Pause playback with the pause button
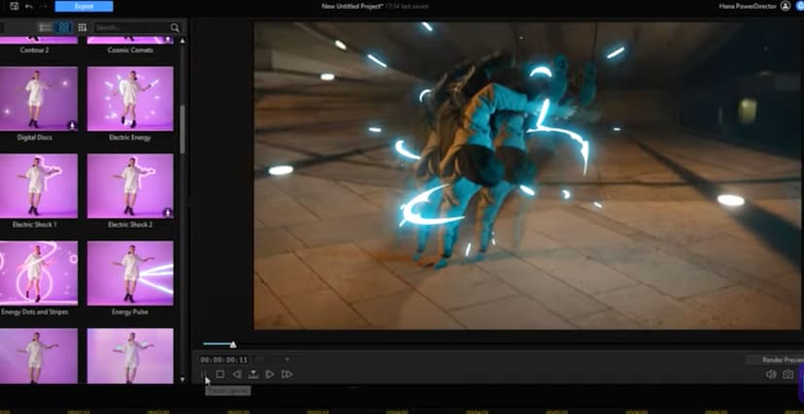This screenshot has height=414, width=804. pos(204,374)
